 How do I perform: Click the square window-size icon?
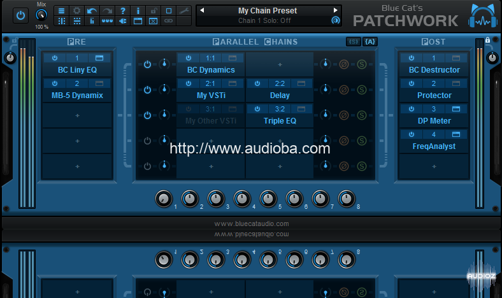pos(169,11)
